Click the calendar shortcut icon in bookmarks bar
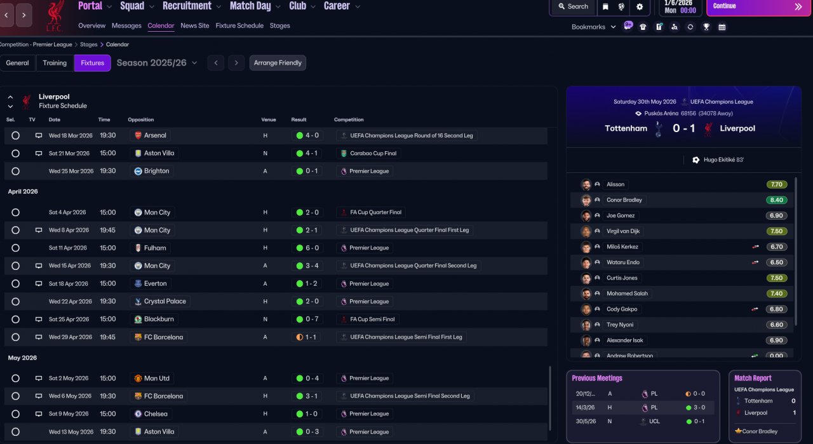813x444 pixels. [x=722, y=27]
